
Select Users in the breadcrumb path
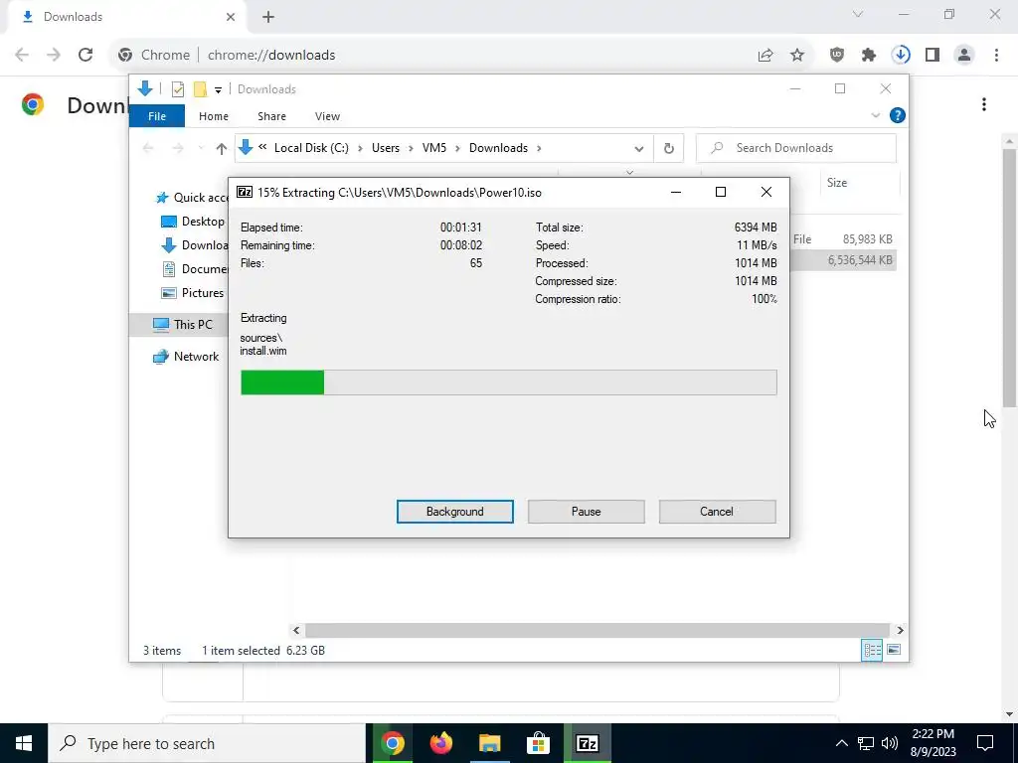coord(386,148)
